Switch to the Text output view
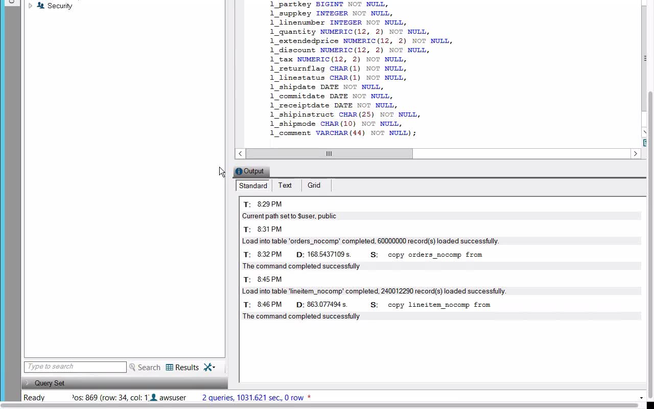The width and height of the screenshot is (654, 409). tap(285, 186)
